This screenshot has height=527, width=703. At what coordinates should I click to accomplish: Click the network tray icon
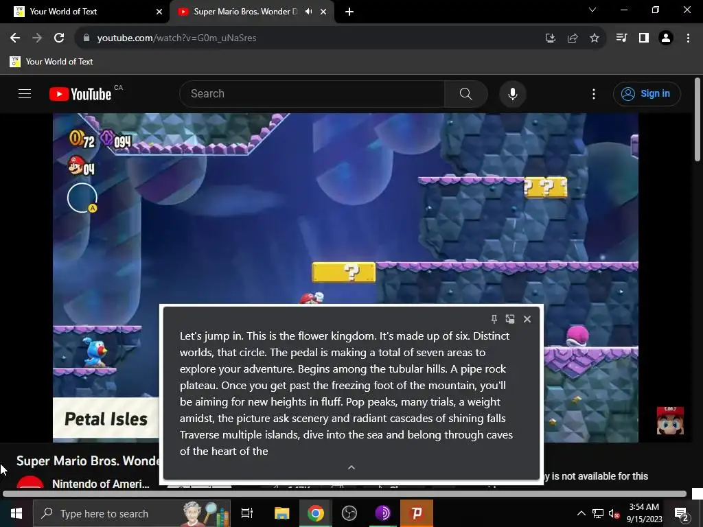[x=598, y=513]
